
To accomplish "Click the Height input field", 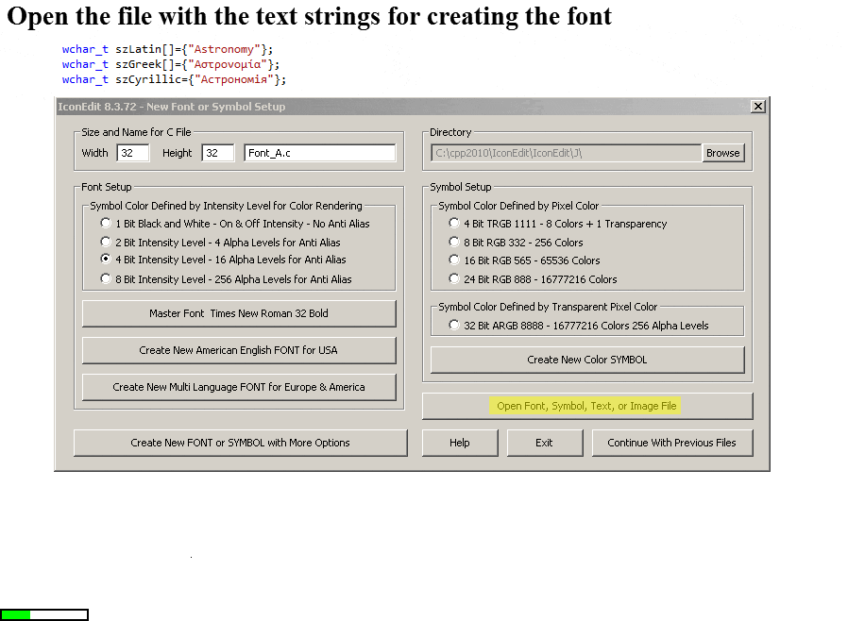I will pos(218,153).
